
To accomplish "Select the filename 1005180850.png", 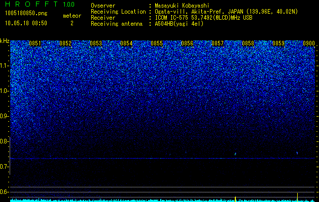I will (x=26, y=14).
